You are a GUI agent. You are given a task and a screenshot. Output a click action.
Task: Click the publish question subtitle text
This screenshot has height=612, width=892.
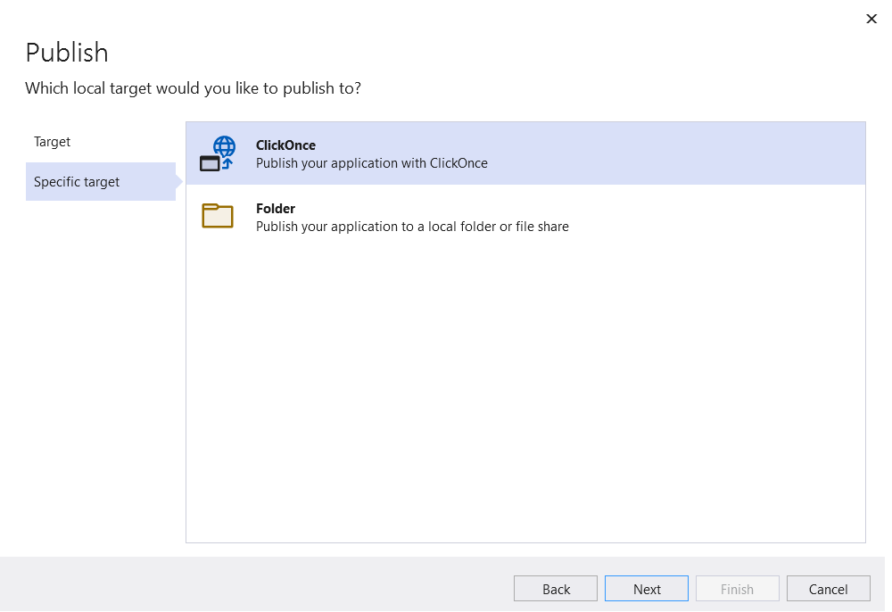pyautogui.click(x=193, y=87)
